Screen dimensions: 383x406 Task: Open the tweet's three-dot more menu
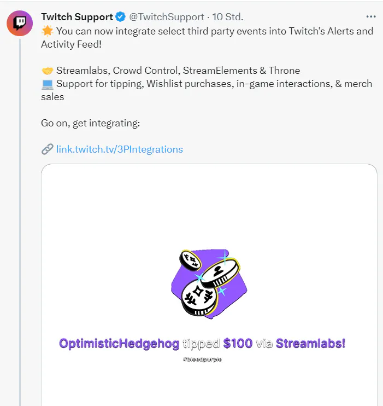coord(371,17)
